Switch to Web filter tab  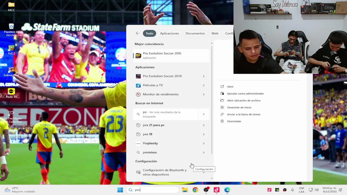[215, 33]
